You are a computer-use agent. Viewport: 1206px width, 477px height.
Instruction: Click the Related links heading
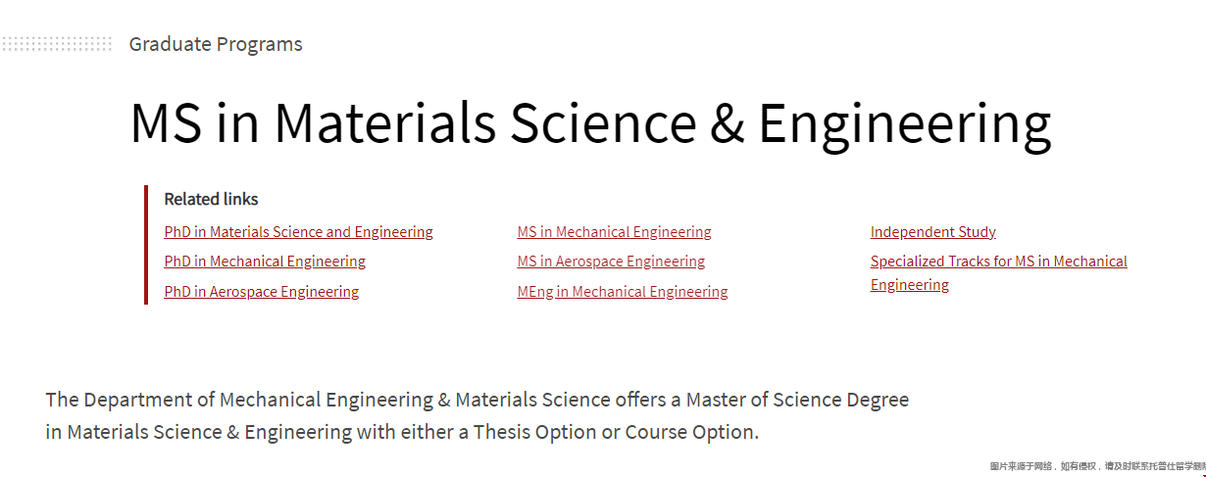[x=211, y=199]
